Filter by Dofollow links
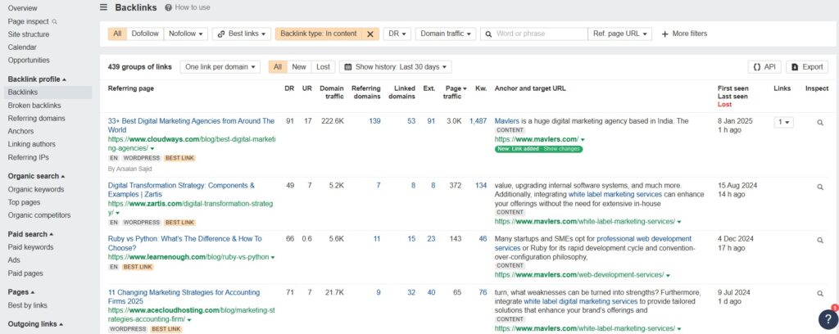 145,34
